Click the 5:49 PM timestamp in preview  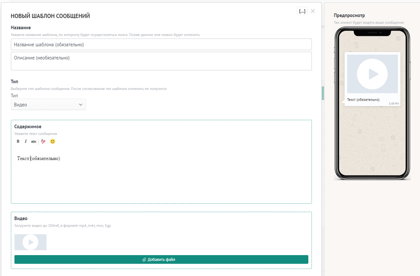(x=394, y=104)
